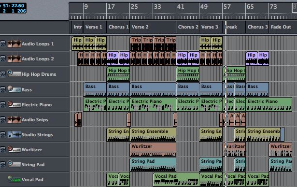The image size is (297, 187).
Task: Click the Hip Hop Drums instrument icon
Action: point(14,73)
